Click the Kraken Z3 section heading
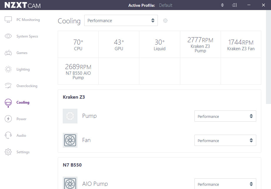Image resolution: width=271 pixels, height=189 pixels. (74, 97)
